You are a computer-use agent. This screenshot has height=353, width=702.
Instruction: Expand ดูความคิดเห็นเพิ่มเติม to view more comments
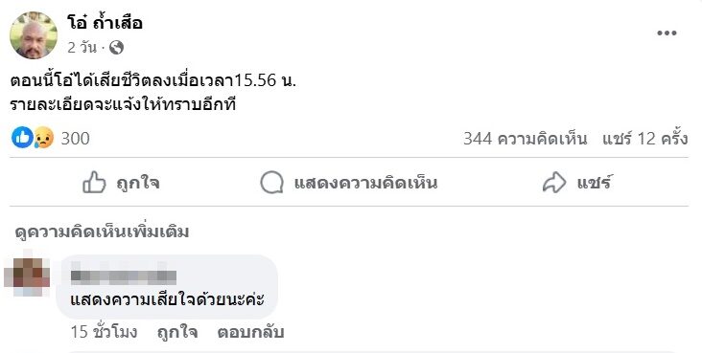point(102,232)
